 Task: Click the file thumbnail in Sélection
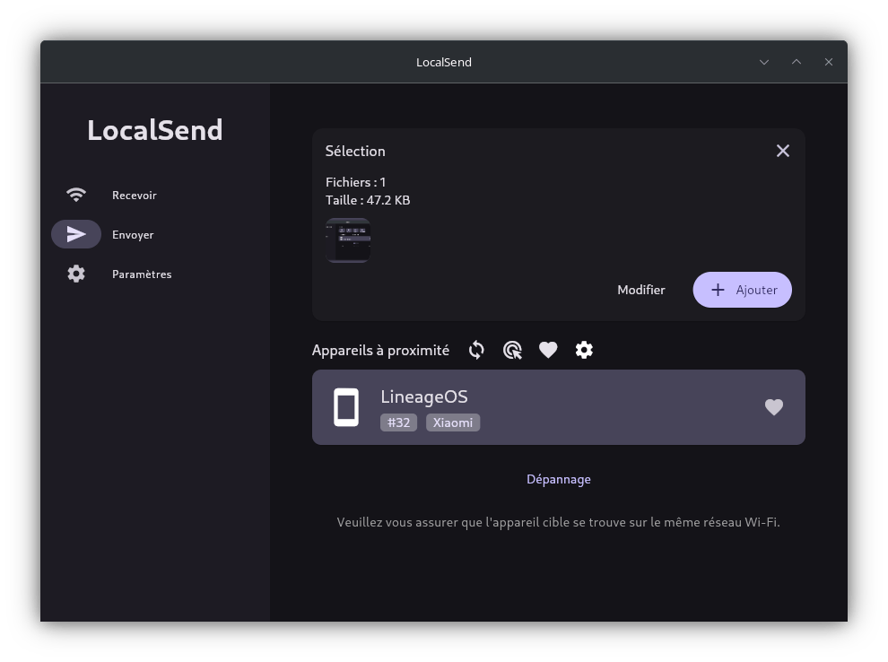[348, 240]
